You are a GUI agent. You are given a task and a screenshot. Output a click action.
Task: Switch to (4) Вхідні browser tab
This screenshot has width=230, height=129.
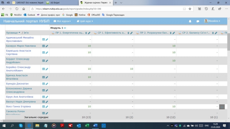tap(61, 3)
